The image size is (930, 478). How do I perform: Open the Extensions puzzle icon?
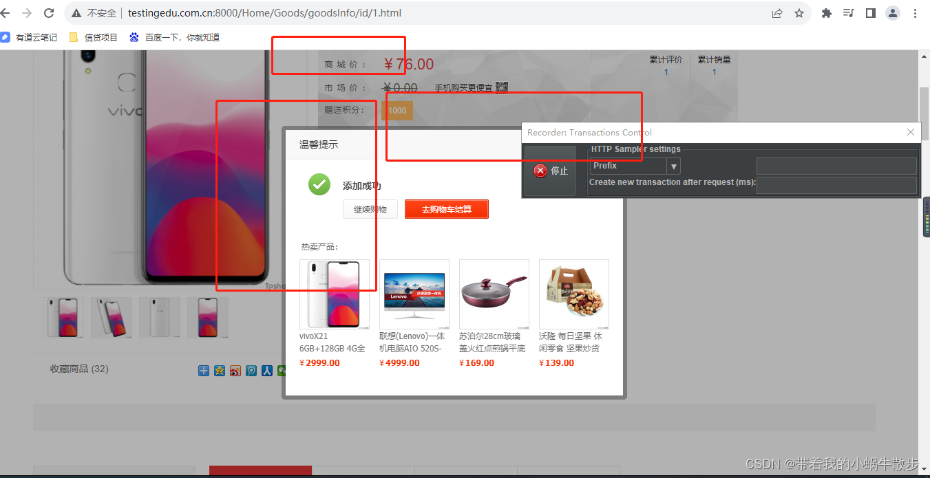click(827, 13)
